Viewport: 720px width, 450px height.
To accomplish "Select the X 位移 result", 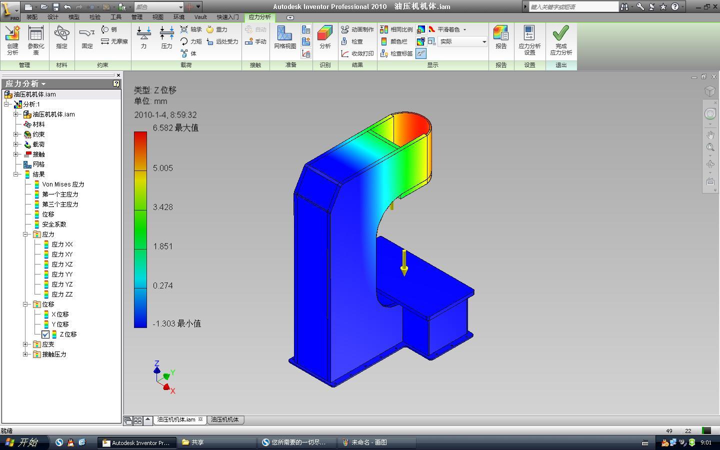I will 60,314.
